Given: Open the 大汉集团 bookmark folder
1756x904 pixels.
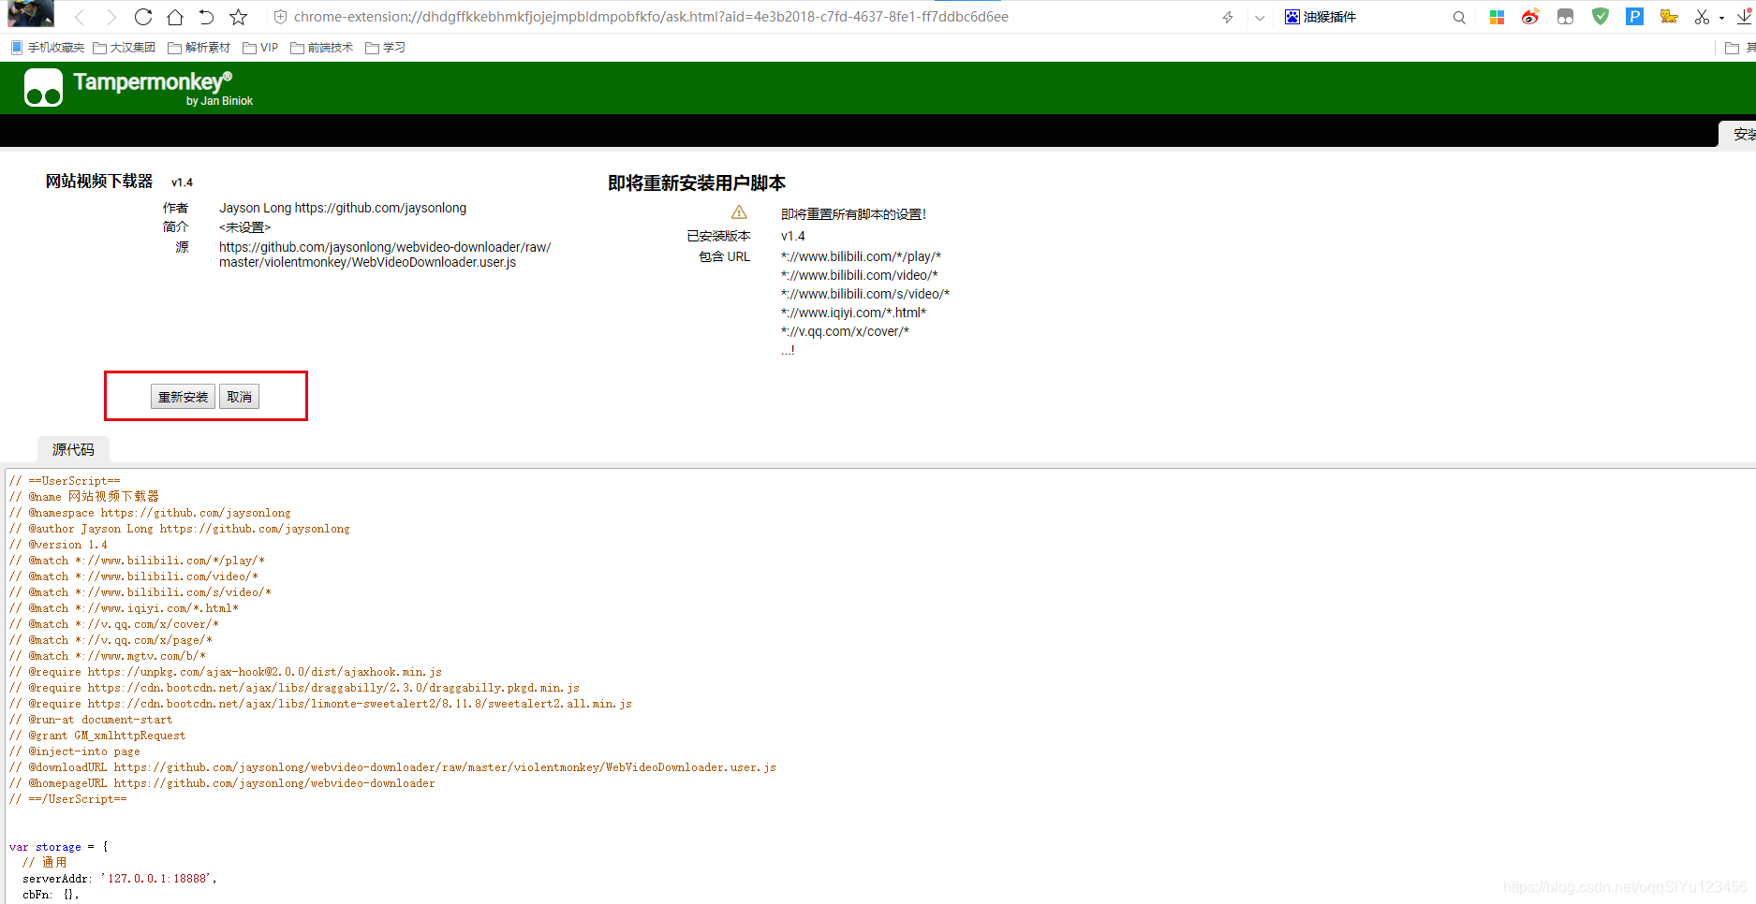Looking at the screenshot, I should click(124, 48).
